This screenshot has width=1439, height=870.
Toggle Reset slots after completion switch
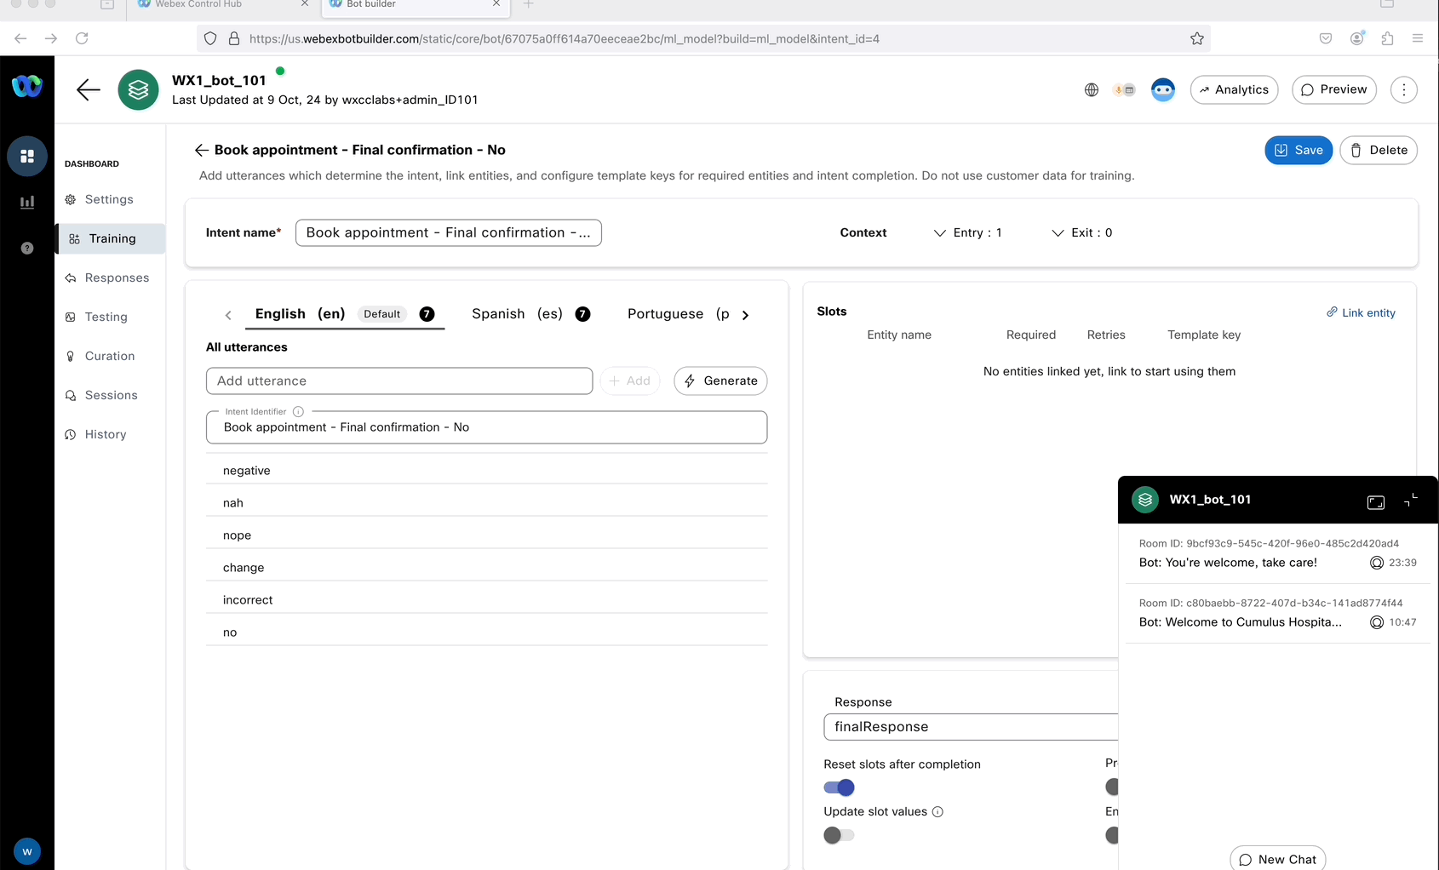click(x=839, y=787)
